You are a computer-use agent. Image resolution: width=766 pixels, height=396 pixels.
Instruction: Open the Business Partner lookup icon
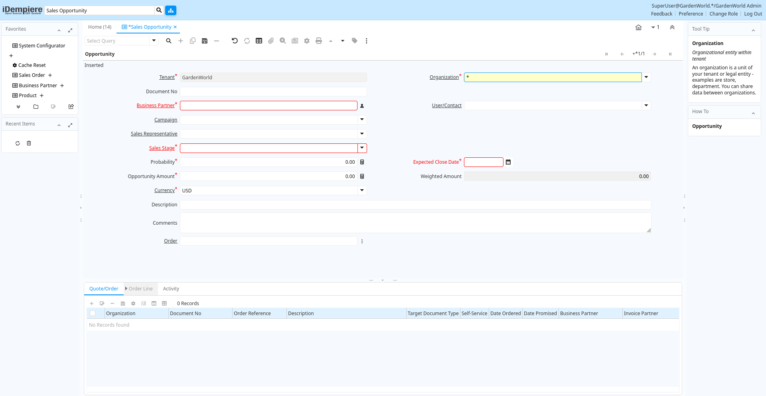pyautogui.click(x=362, y=106)
